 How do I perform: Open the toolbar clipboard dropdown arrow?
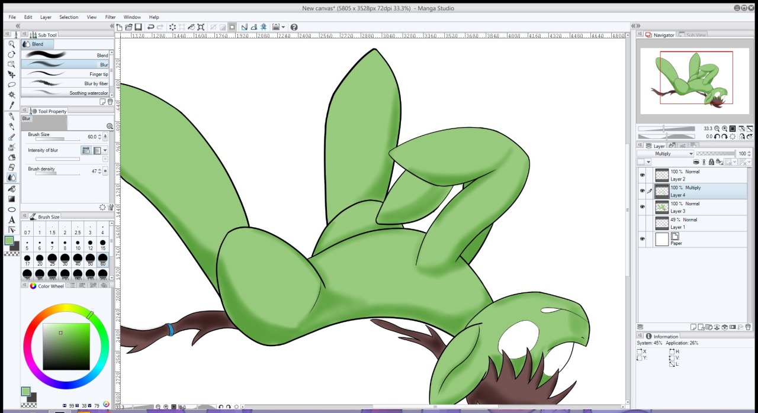point(283,27)
